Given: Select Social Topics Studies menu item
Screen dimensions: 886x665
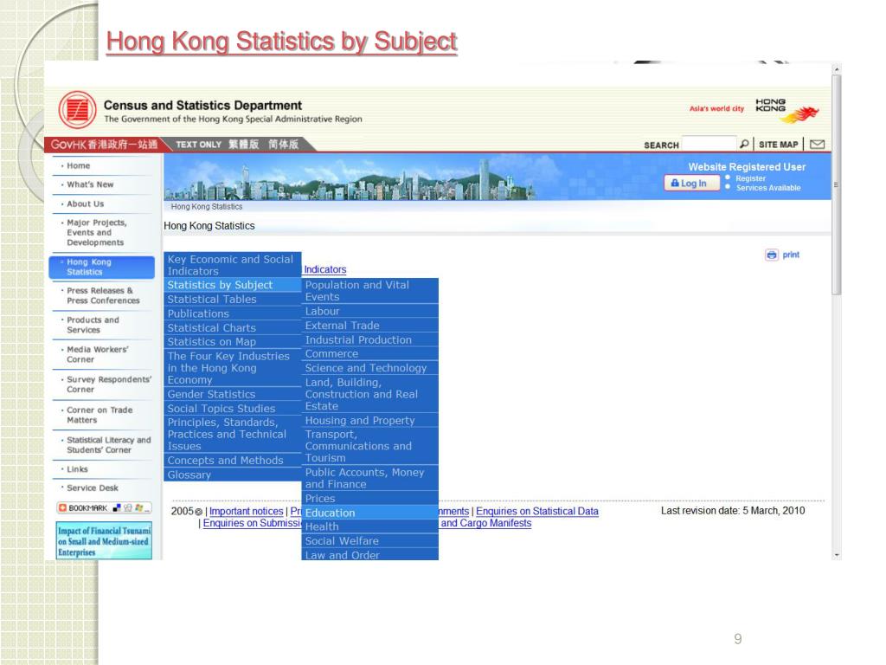Looking at the screenshot, I should tap(232, 409).
